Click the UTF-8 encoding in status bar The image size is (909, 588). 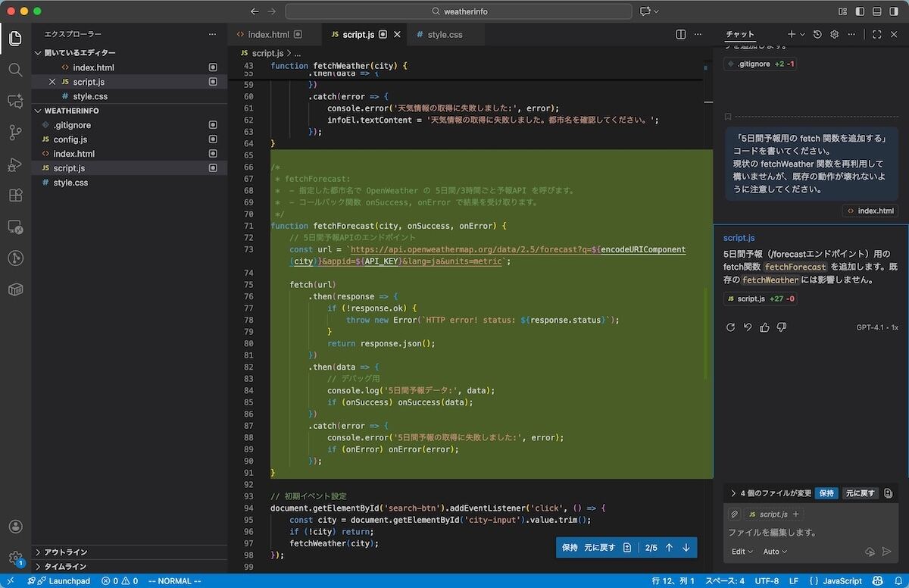click(x=767, y=581)
